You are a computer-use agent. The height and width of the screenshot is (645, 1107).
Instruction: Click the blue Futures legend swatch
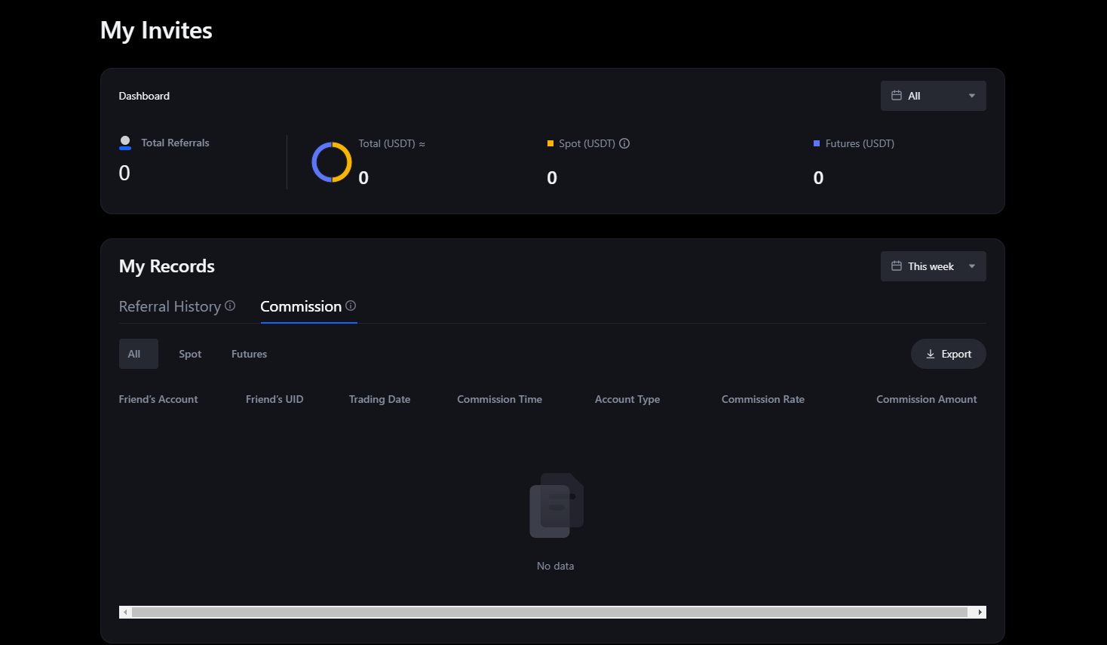click(817, 143)
